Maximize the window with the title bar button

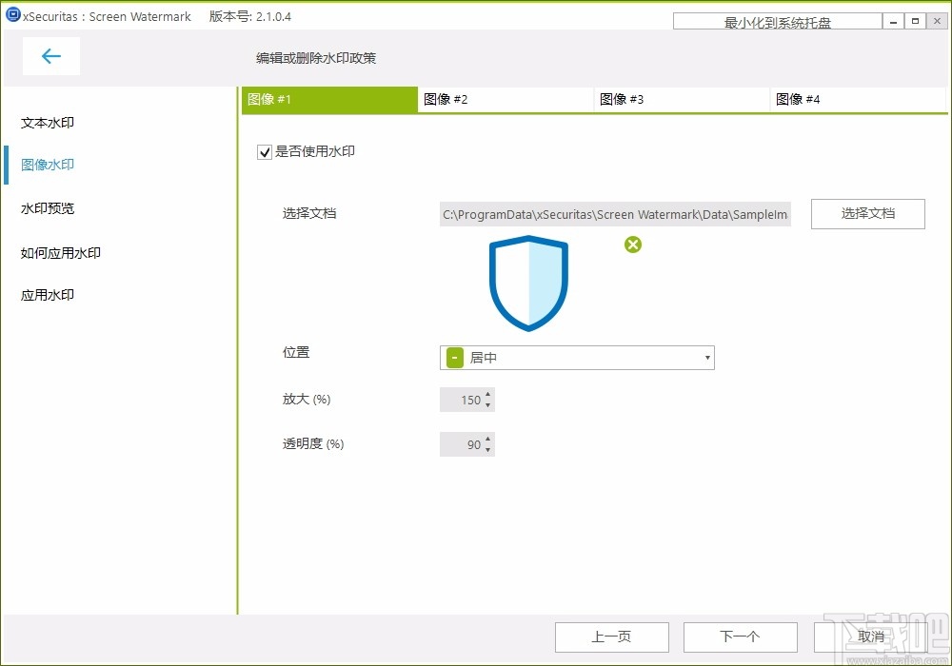(914, 21)
